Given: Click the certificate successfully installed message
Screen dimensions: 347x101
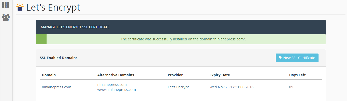Looking at the screenshot, I should (183, 39).
